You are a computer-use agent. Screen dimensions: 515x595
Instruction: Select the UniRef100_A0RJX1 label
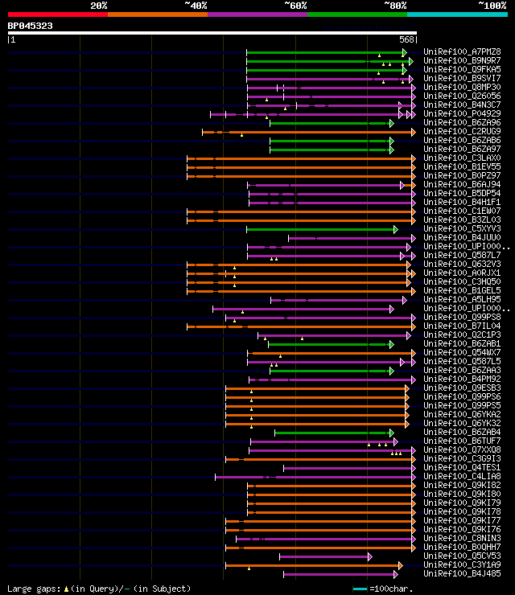(462, 273)
